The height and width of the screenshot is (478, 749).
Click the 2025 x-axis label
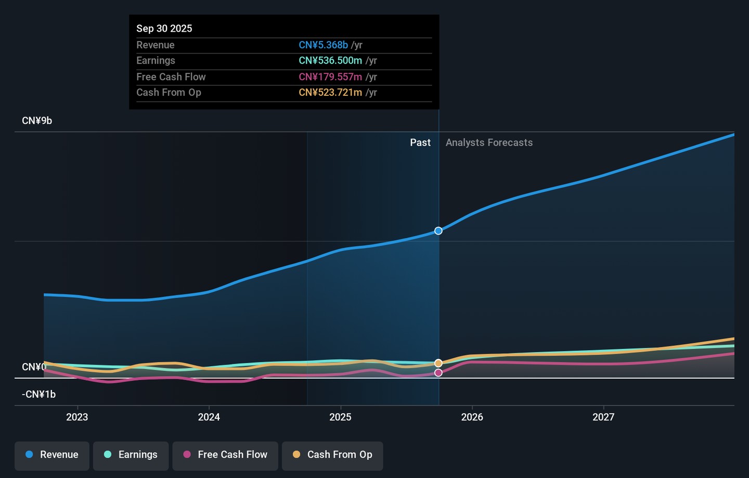pyautogui.click(x=341, y=417)
